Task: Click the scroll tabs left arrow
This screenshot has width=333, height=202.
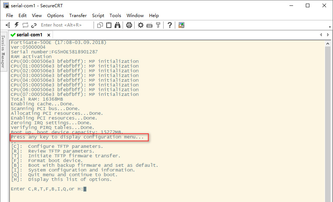Action: 321,35
